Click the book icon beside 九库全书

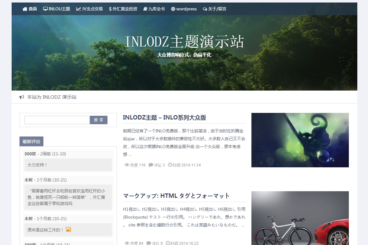[145, 9]
